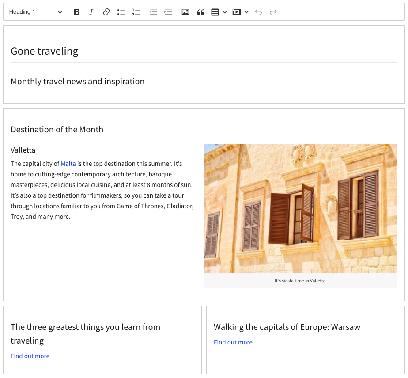Toggle bold formatting in the toolbar
408x378 pixels.
[77, 12]
